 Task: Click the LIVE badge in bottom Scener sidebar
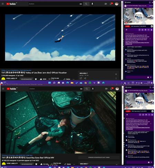click(128, 111)
